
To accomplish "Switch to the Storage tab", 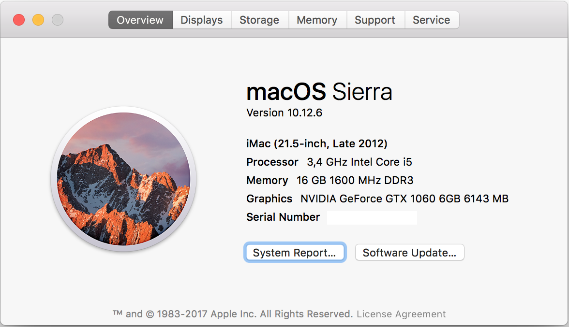I will (x=259, y=20).
